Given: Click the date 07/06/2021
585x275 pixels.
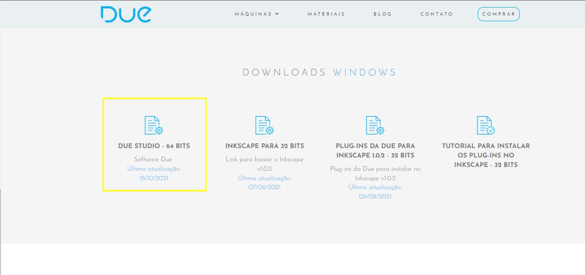Looking at the screenshot, I should click(x=265, y=187).
